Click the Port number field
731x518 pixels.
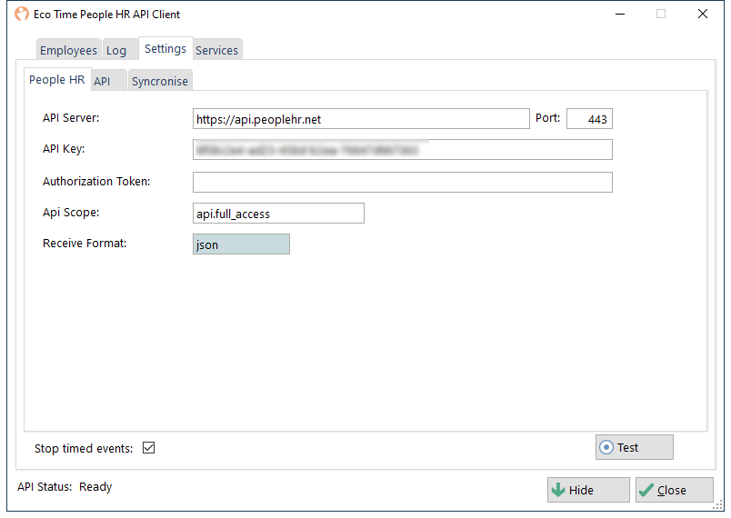[589, 119]
